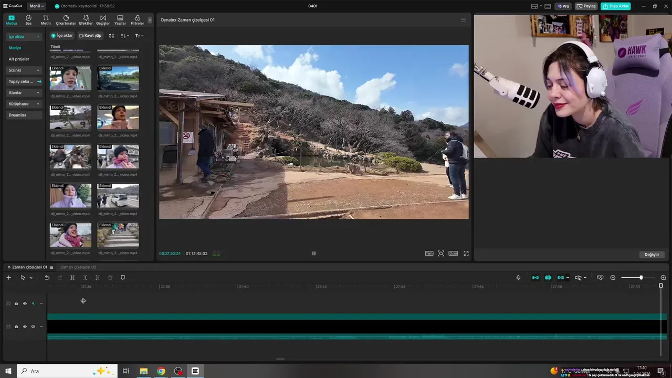Open the Filtreler filters panel

click(x=137, y=20)
